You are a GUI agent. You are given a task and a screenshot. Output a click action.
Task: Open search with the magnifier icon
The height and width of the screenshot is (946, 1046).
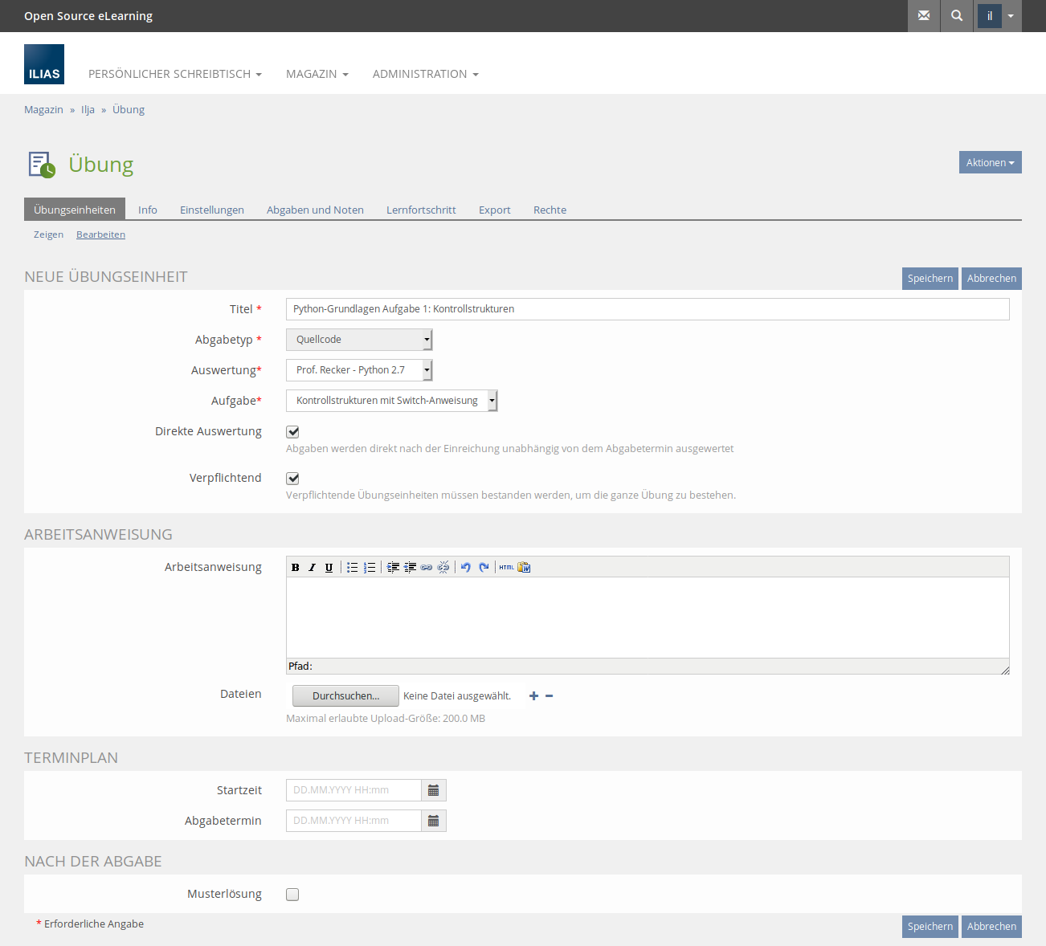coord(957,16)
